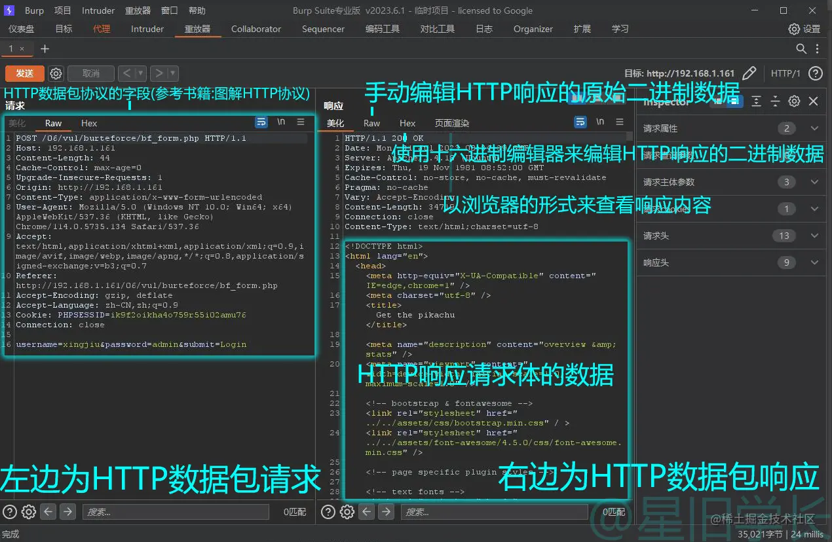The width and height of the screenshot is (832, 542).
Task: Focus the request panel 搜索 field
Action: pos(176,512)
